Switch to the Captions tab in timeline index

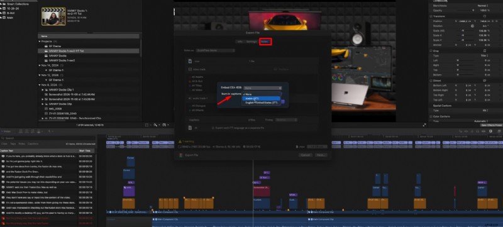point(33,144)
